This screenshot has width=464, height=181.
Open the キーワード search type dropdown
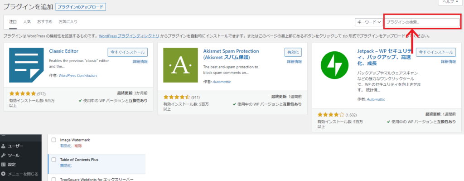[368, 22]
